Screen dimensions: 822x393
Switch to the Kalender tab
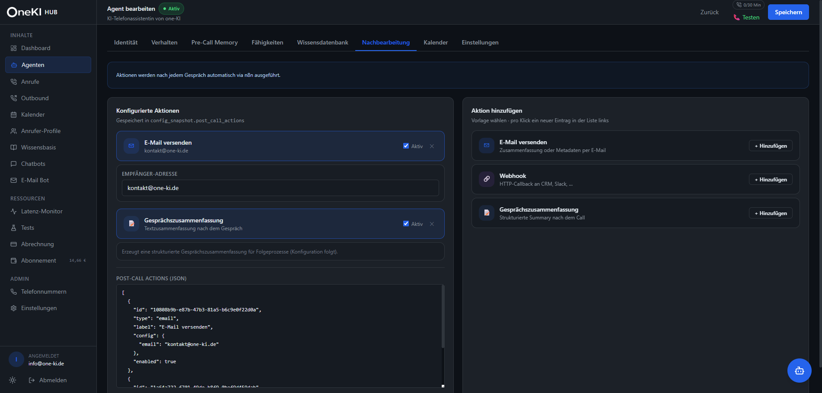tap(436, 42)
